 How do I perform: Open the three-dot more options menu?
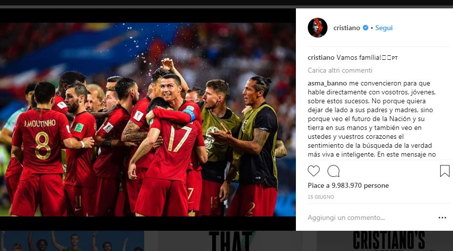442,218
